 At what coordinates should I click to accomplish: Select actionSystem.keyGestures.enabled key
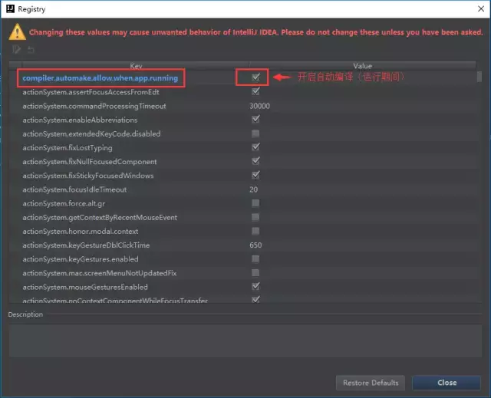pos(81,259)
